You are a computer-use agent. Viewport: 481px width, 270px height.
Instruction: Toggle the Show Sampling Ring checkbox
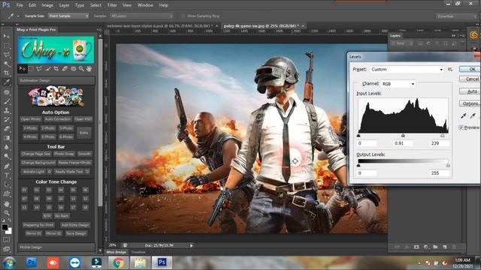(183, 16)
